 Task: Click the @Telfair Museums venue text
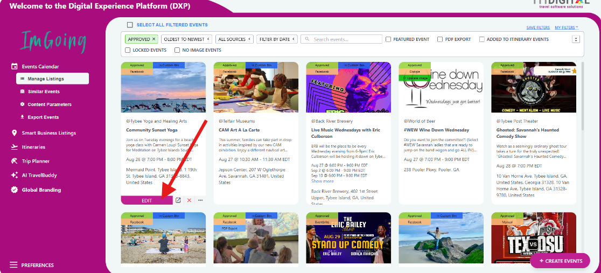(237, 121)
